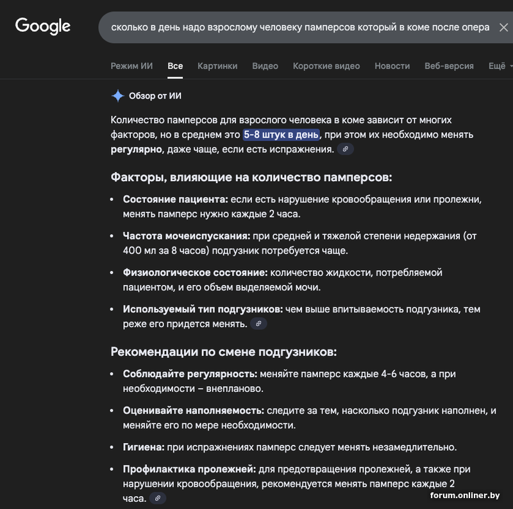The image size is (513, 509).
Task: Click the 'Рекомендации по смене подгузников' heading
Action: tap(223, 352)
